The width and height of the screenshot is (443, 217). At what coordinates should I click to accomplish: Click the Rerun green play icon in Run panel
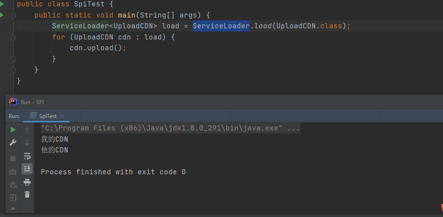[13, 130]
